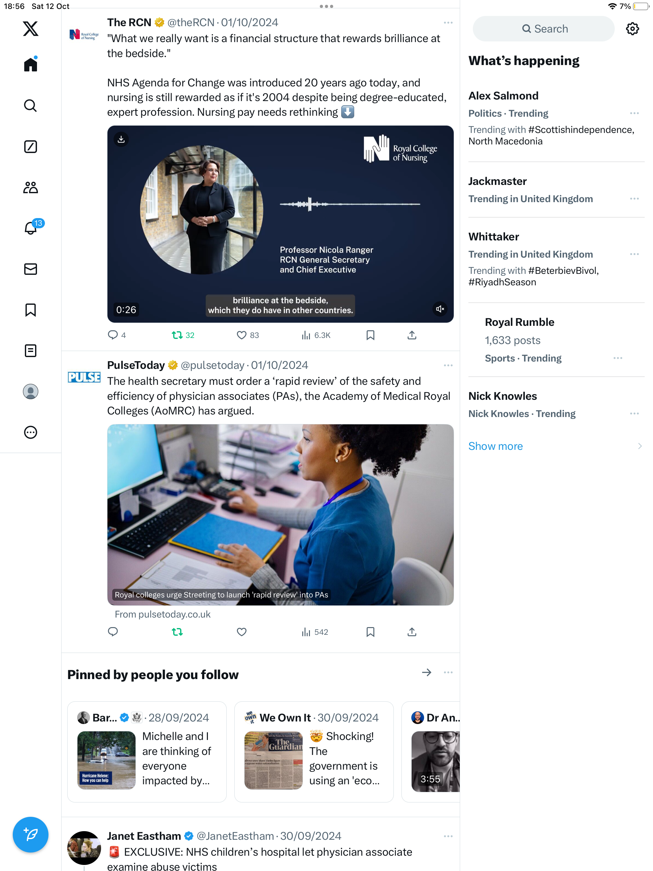Open Bookmarks from the sidebar

[30, 310]
